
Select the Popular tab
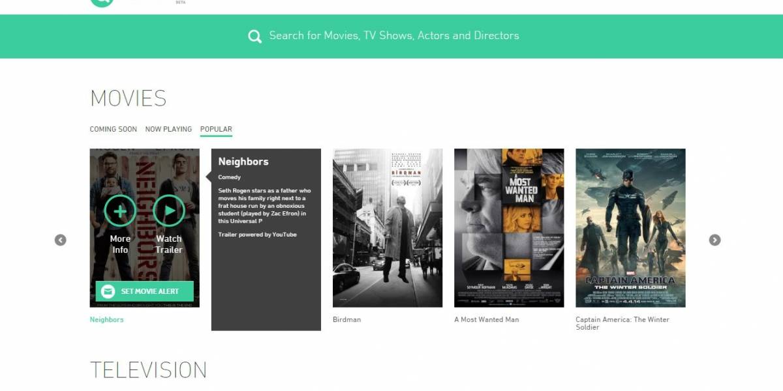(x=216, y=129)
